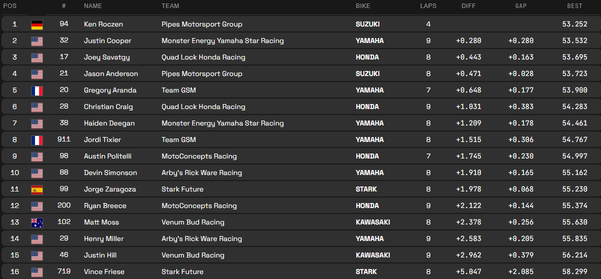Click the Australian flag beside Matt Moss

click(x=37, y=222)
